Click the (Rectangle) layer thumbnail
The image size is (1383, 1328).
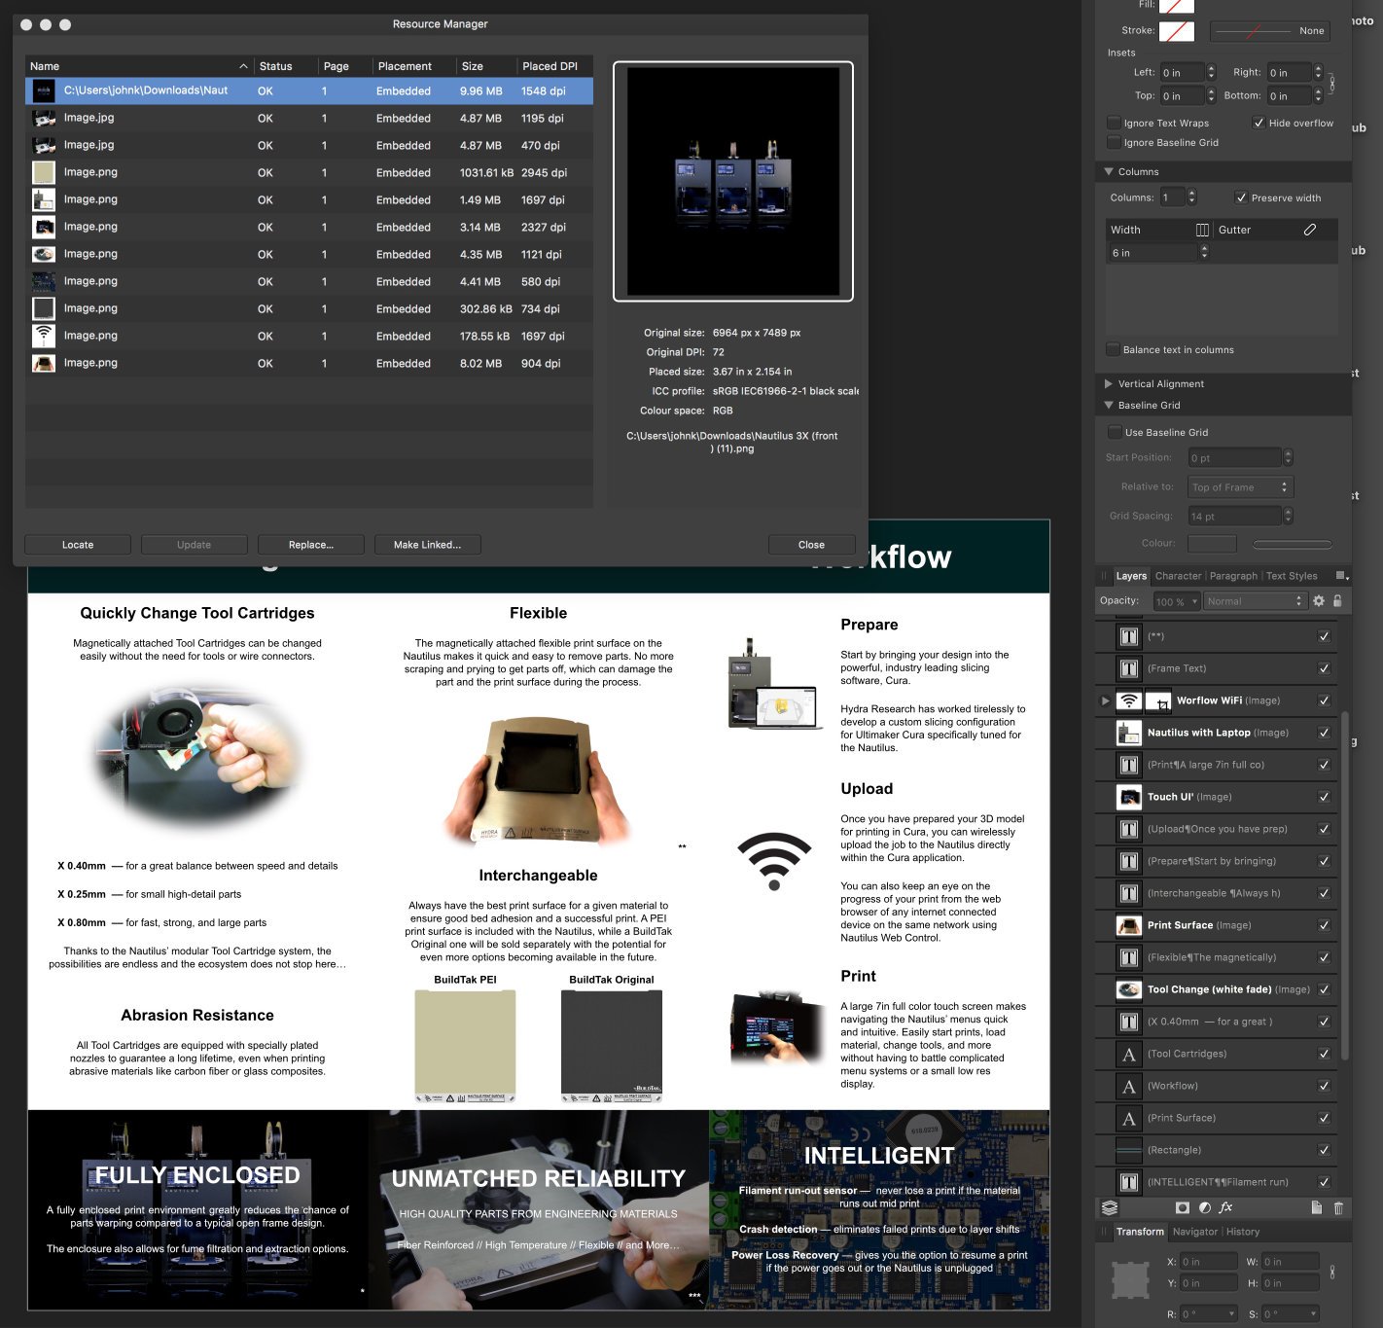(x=1129, y=1150)
